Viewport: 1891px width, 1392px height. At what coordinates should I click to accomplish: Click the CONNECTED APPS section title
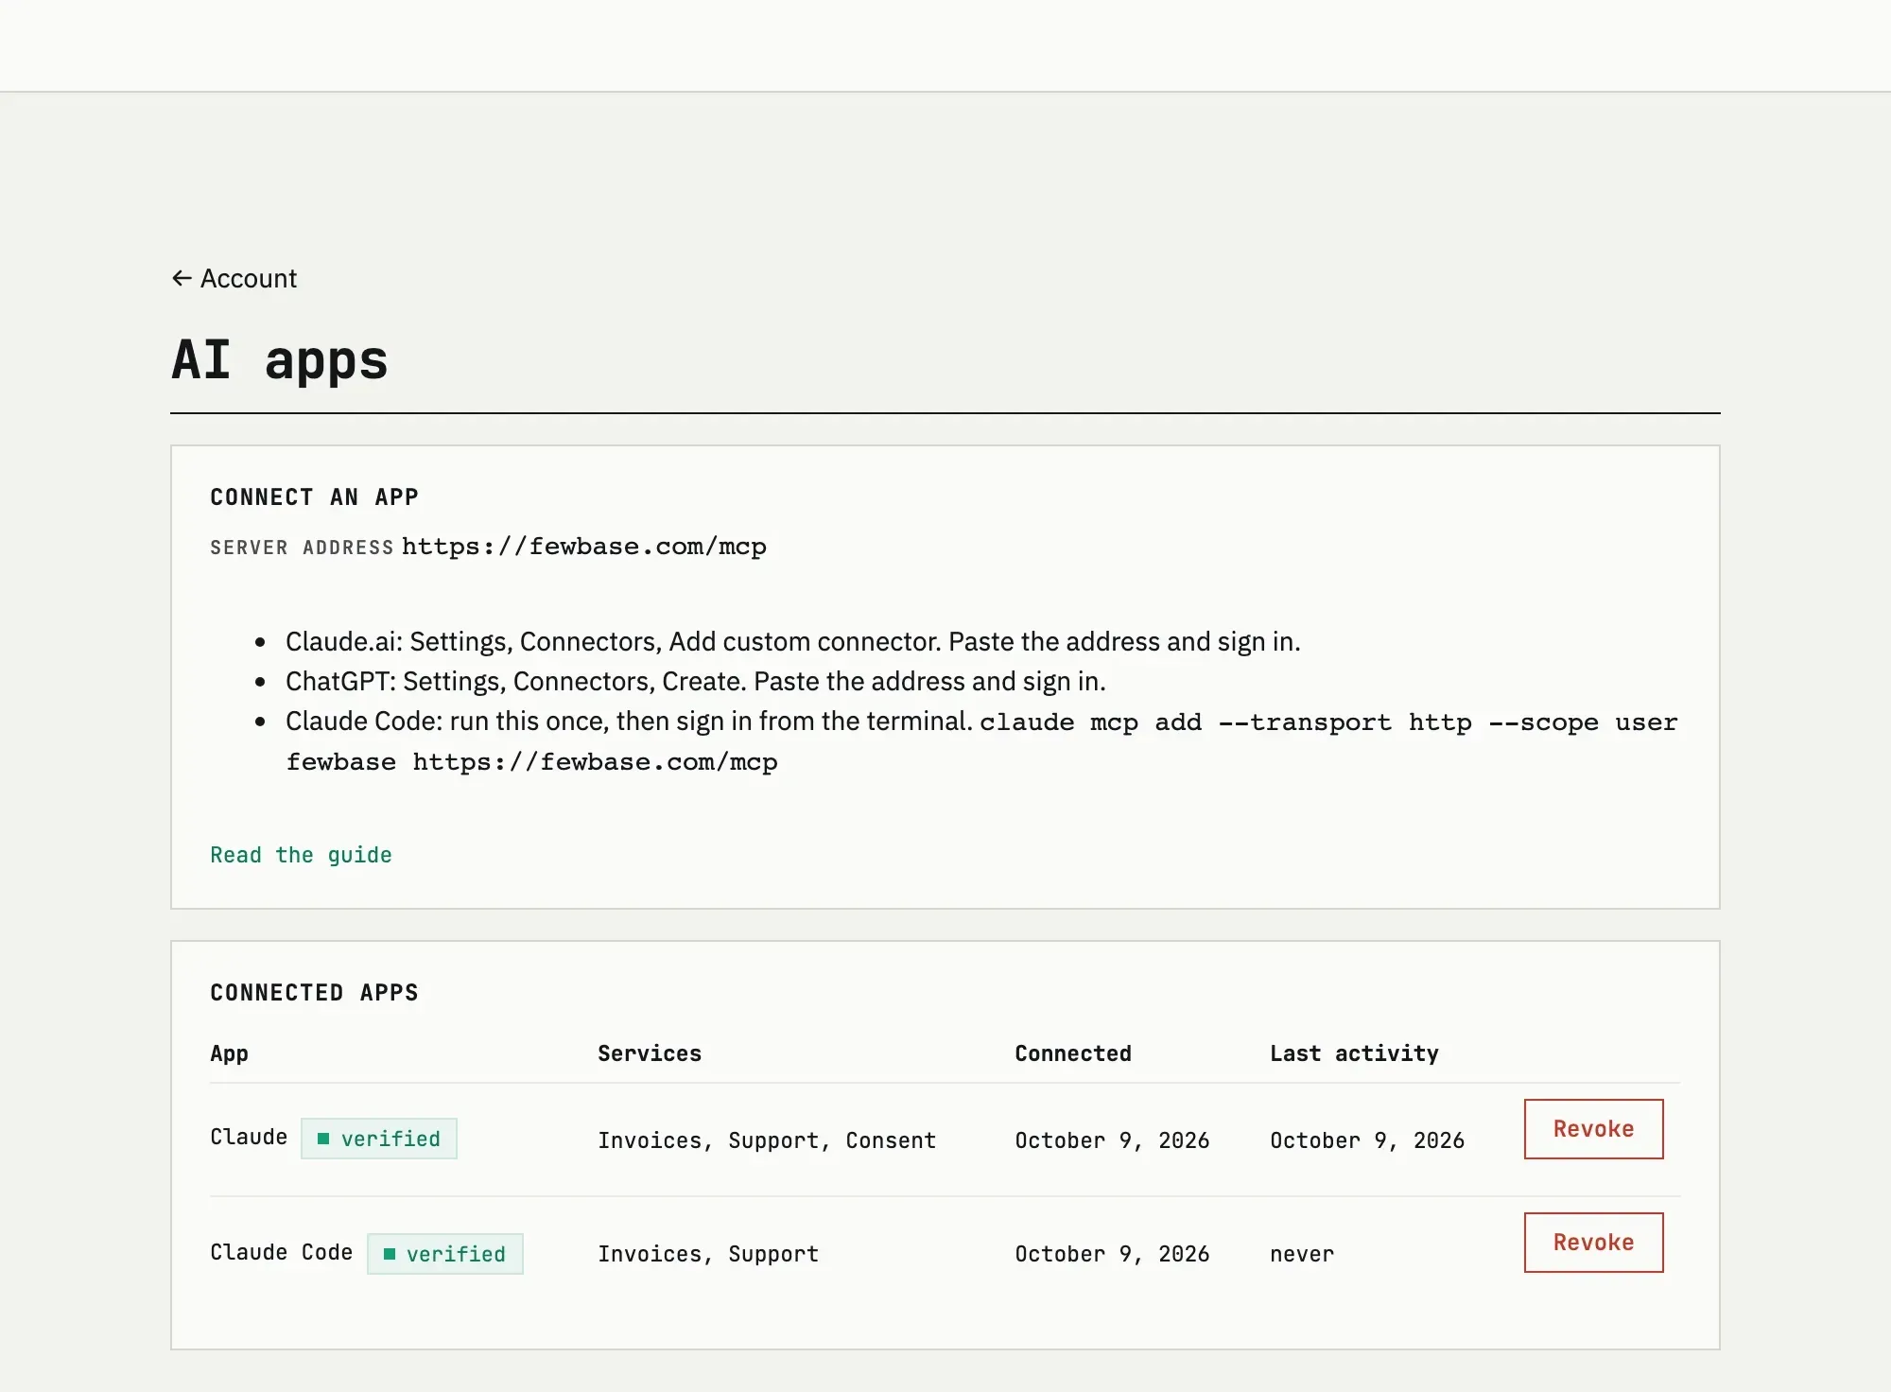pos(315,993)
